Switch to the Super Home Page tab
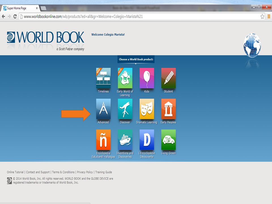Viewport: 272px width, 204px height. click(x=20, y=8)
